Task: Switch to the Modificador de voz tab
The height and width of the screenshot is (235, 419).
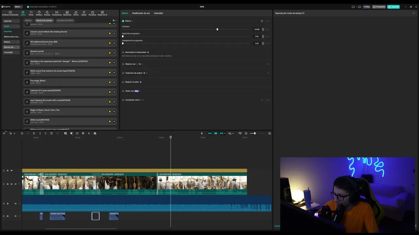Action: click(x=141, y=13)
